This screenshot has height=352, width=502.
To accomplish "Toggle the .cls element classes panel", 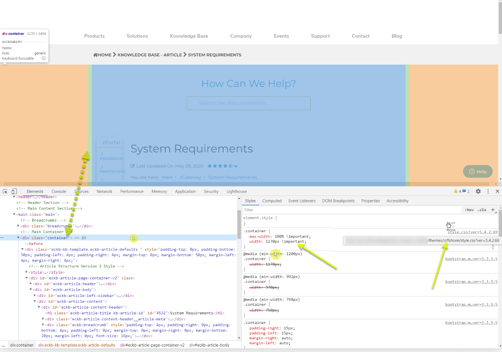I will click(482, 210).
